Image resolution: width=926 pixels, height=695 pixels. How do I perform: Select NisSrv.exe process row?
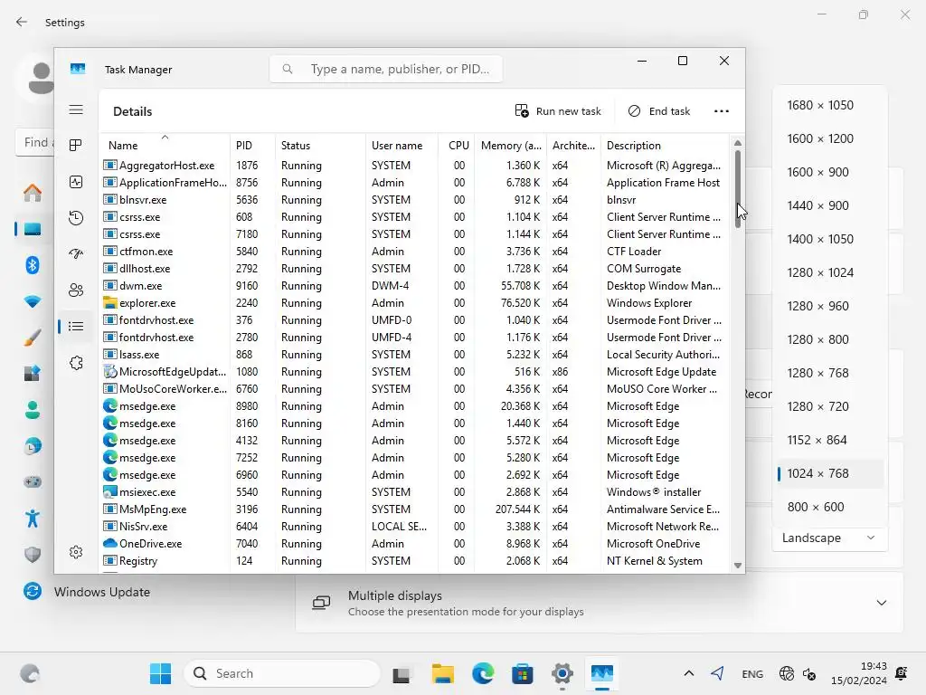(414, 526)
